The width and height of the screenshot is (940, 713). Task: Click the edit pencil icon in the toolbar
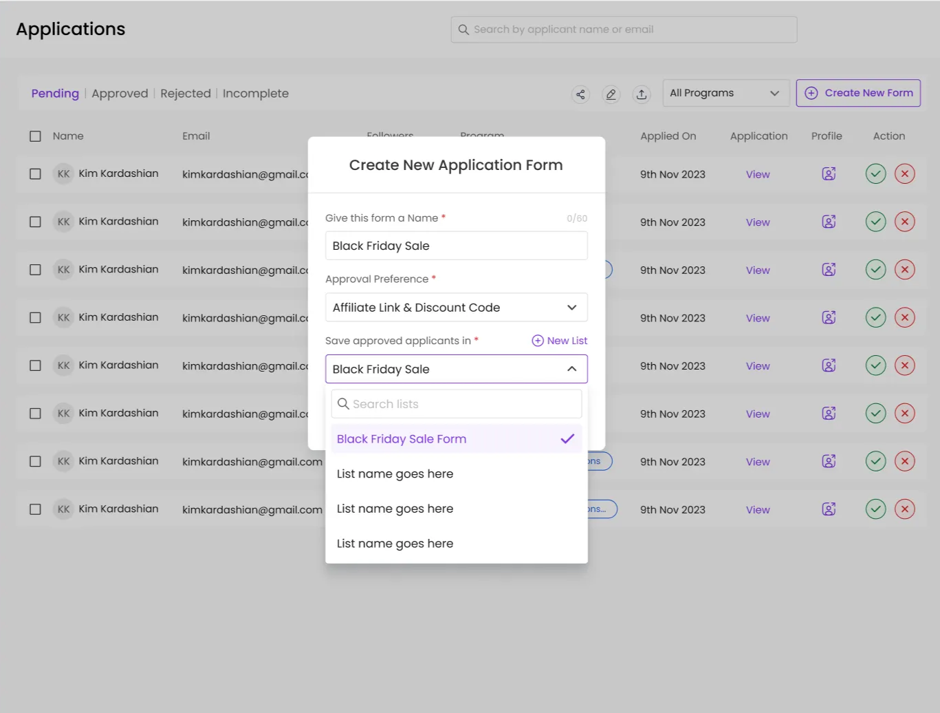point(611,94)
